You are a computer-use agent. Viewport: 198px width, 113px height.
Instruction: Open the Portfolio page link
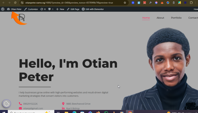pos(176,18)
